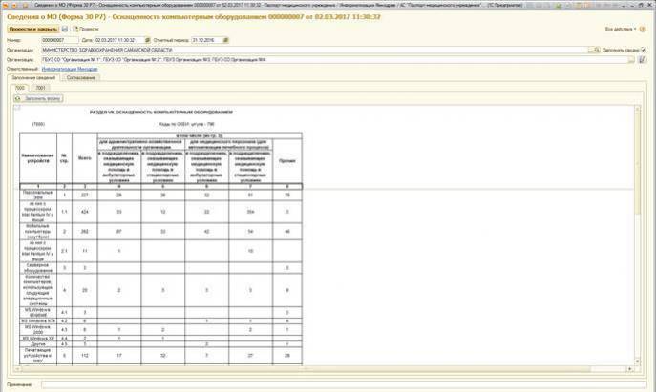
Task: Open the calendar picker beside the Дата field
Action: coord(145,41)
